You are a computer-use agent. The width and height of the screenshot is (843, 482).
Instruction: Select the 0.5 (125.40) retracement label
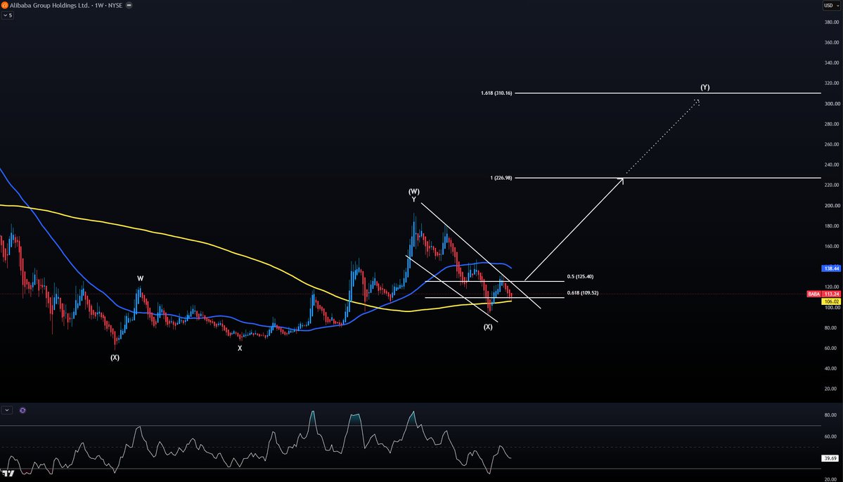580,277
